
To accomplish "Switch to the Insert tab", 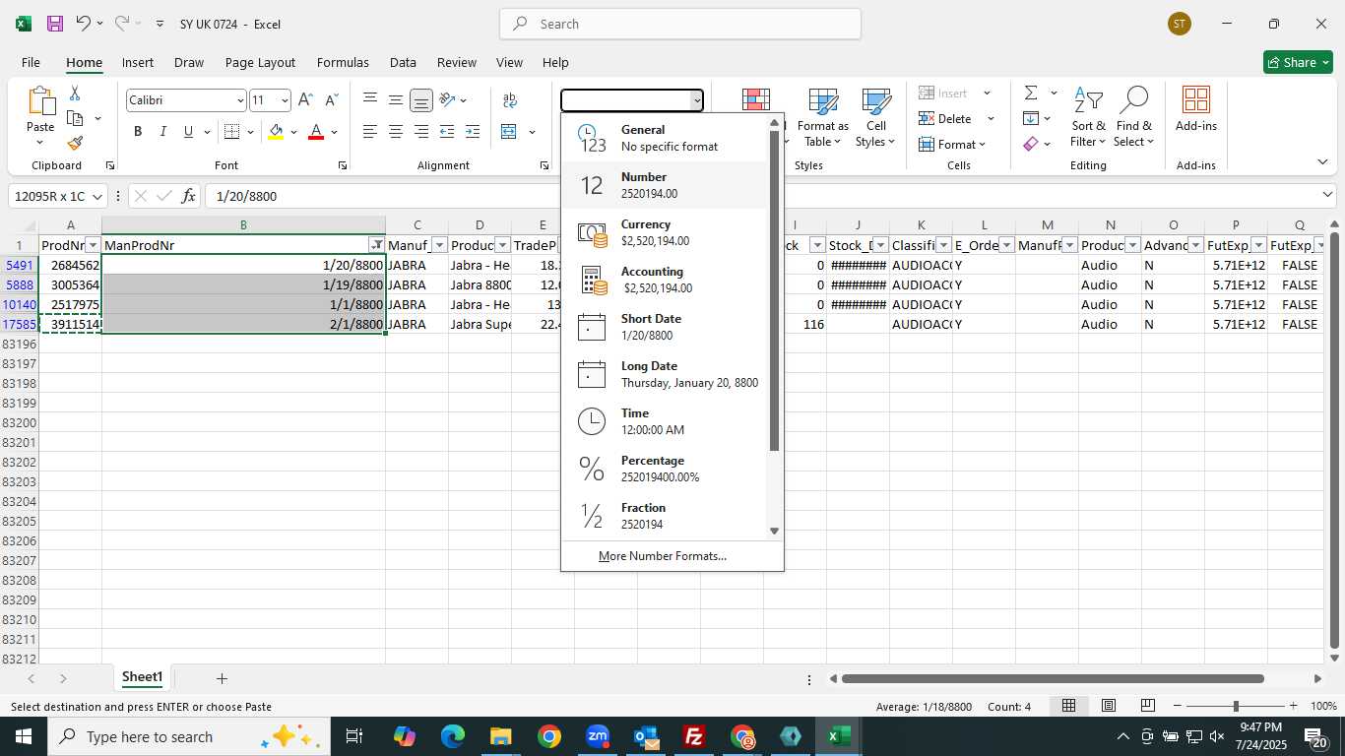I will (138, 62).
